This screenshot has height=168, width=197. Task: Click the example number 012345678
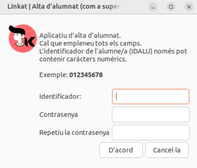tap(86, 75)
